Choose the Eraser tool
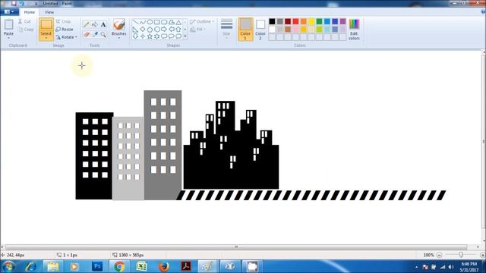The width and height of the screenshot is (486, 273). coord(87,34)
